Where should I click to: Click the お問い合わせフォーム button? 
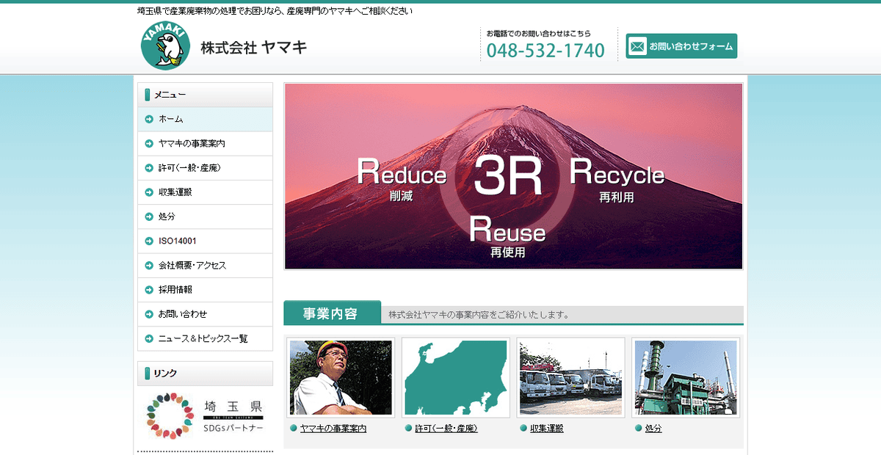pyautogui.click(x=681, y=45)
